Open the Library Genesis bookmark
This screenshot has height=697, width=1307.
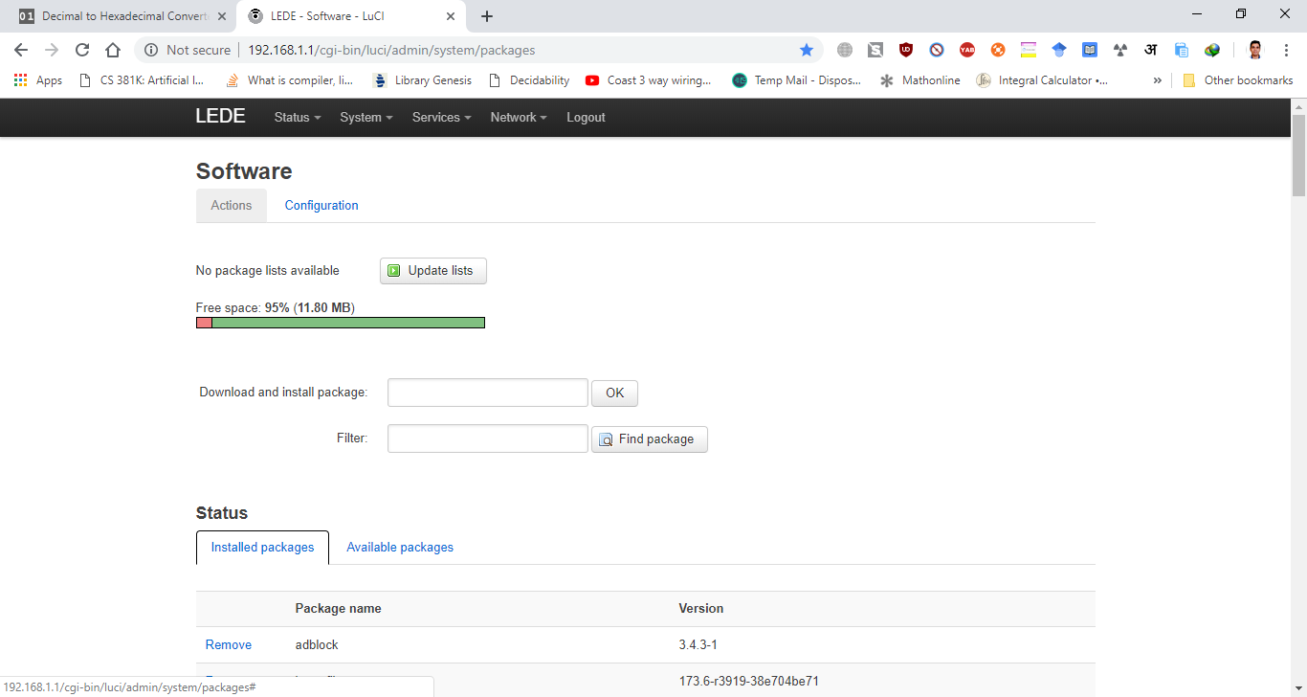pos(422,80)
